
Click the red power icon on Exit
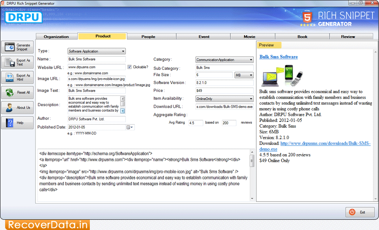pyautogui.click(x=352, y=212)
